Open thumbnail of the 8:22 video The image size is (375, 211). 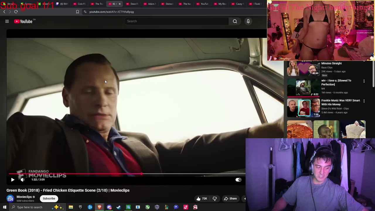point(303,87)
